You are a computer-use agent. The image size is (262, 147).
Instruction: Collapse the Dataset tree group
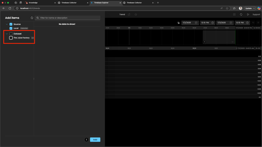[7, 34]
